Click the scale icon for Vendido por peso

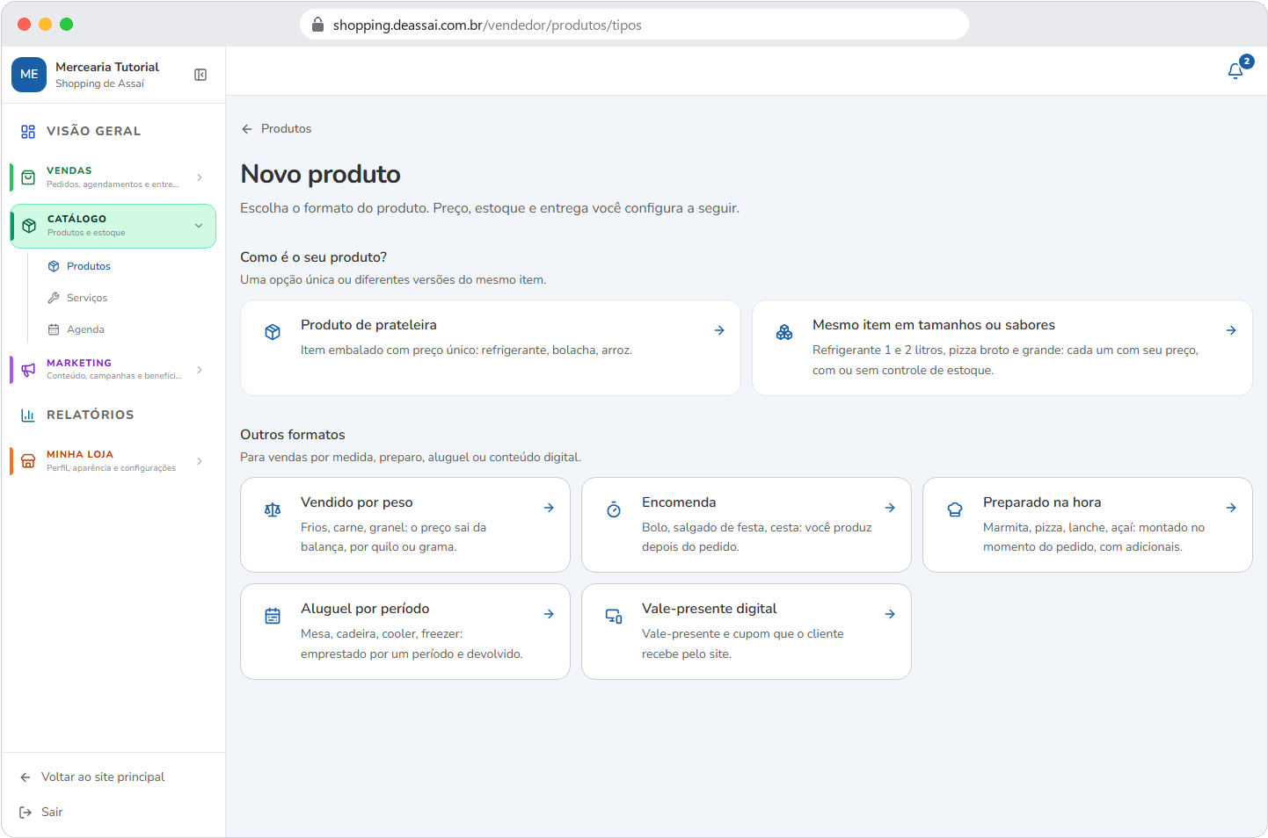click(273, 509)
